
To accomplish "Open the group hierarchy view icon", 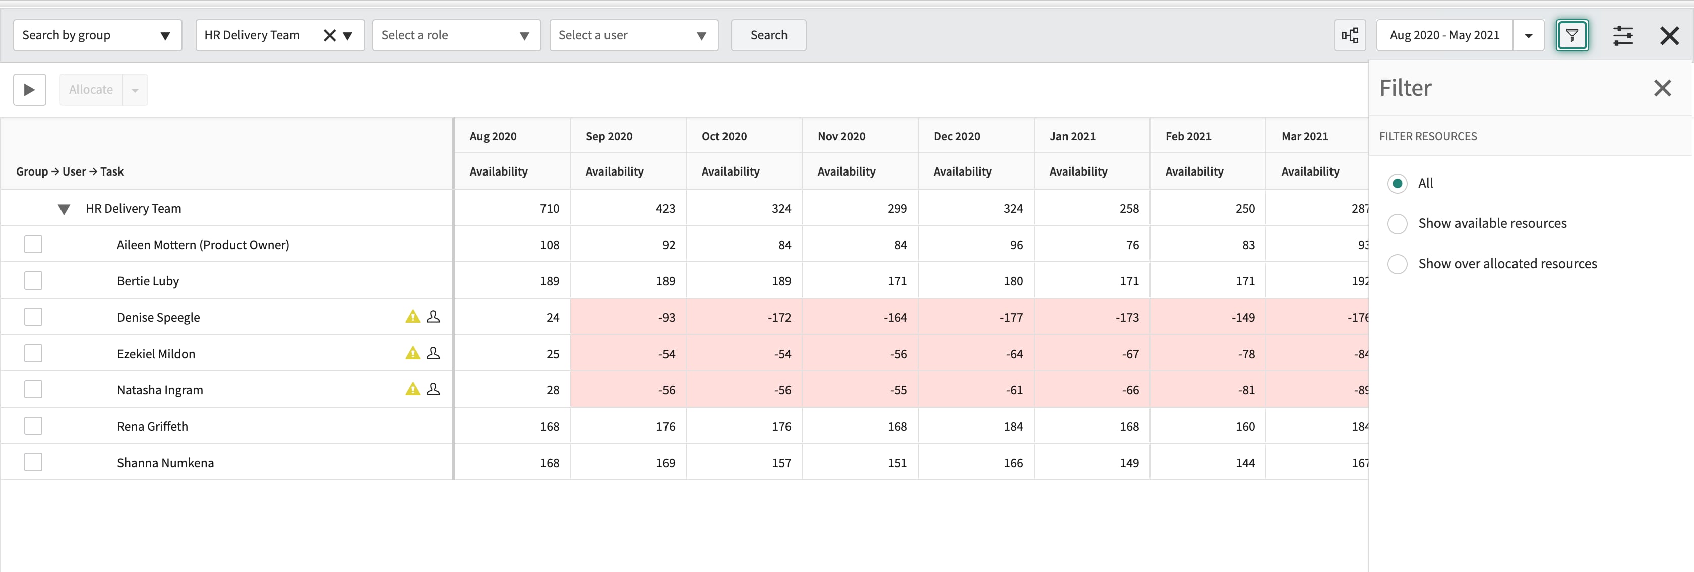I will [x=1350, y=35].
